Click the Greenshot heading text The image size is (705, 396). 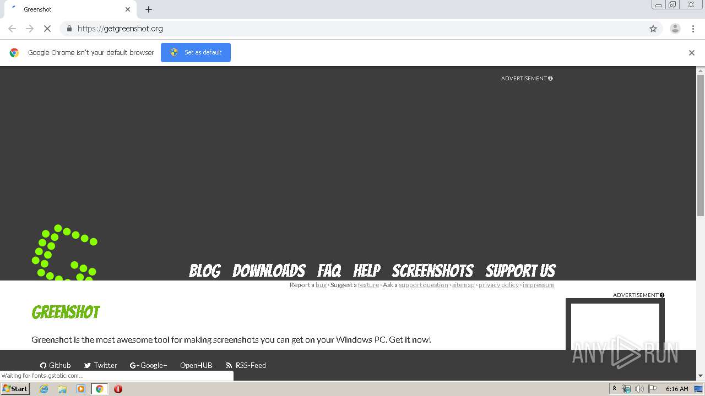pyautogui.click(x=66, y=312)
